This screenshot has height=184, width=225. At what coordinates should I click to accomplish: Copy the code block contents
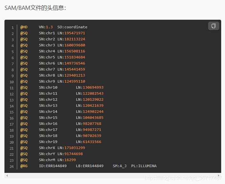pos(214,26)
